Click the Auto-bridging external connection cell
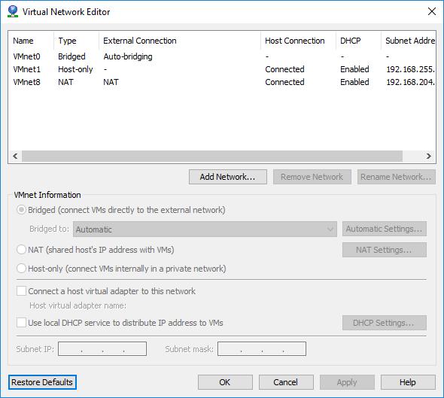The height and width of the screenshot is (398, 444). click(128, 56)
